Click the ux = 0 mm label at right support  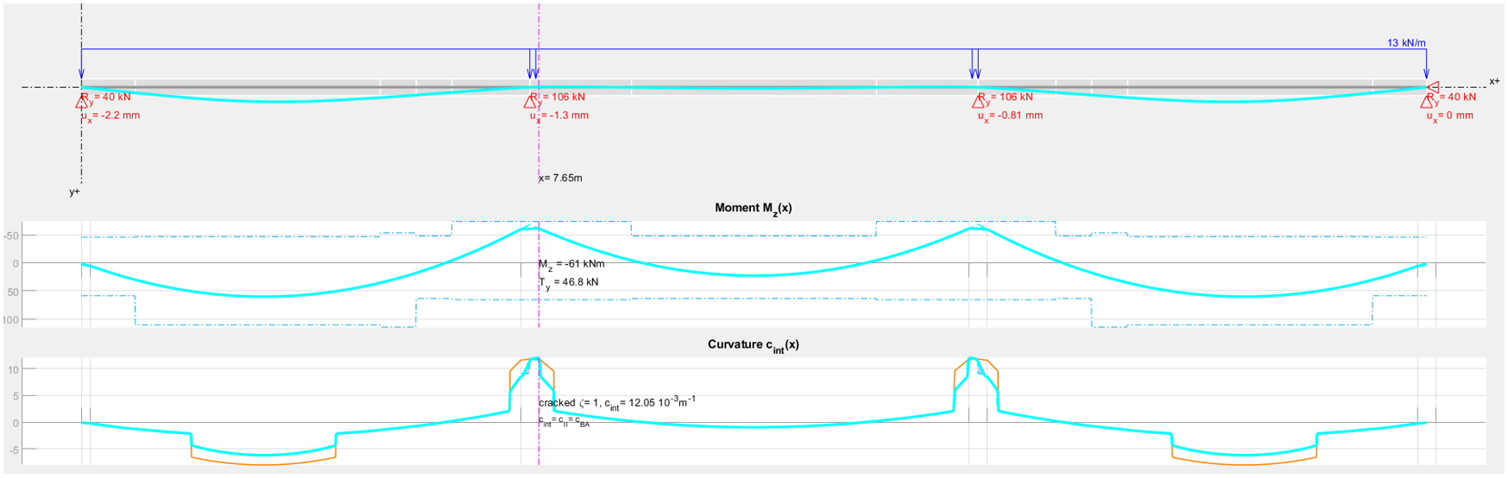1450,116
